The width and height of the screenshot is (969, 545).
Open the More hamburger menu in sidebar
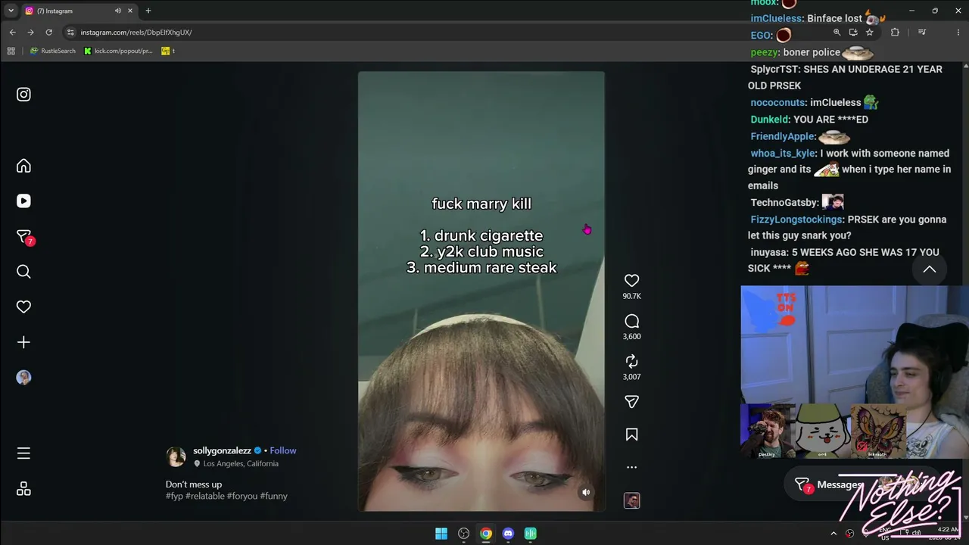click(23, 453)
